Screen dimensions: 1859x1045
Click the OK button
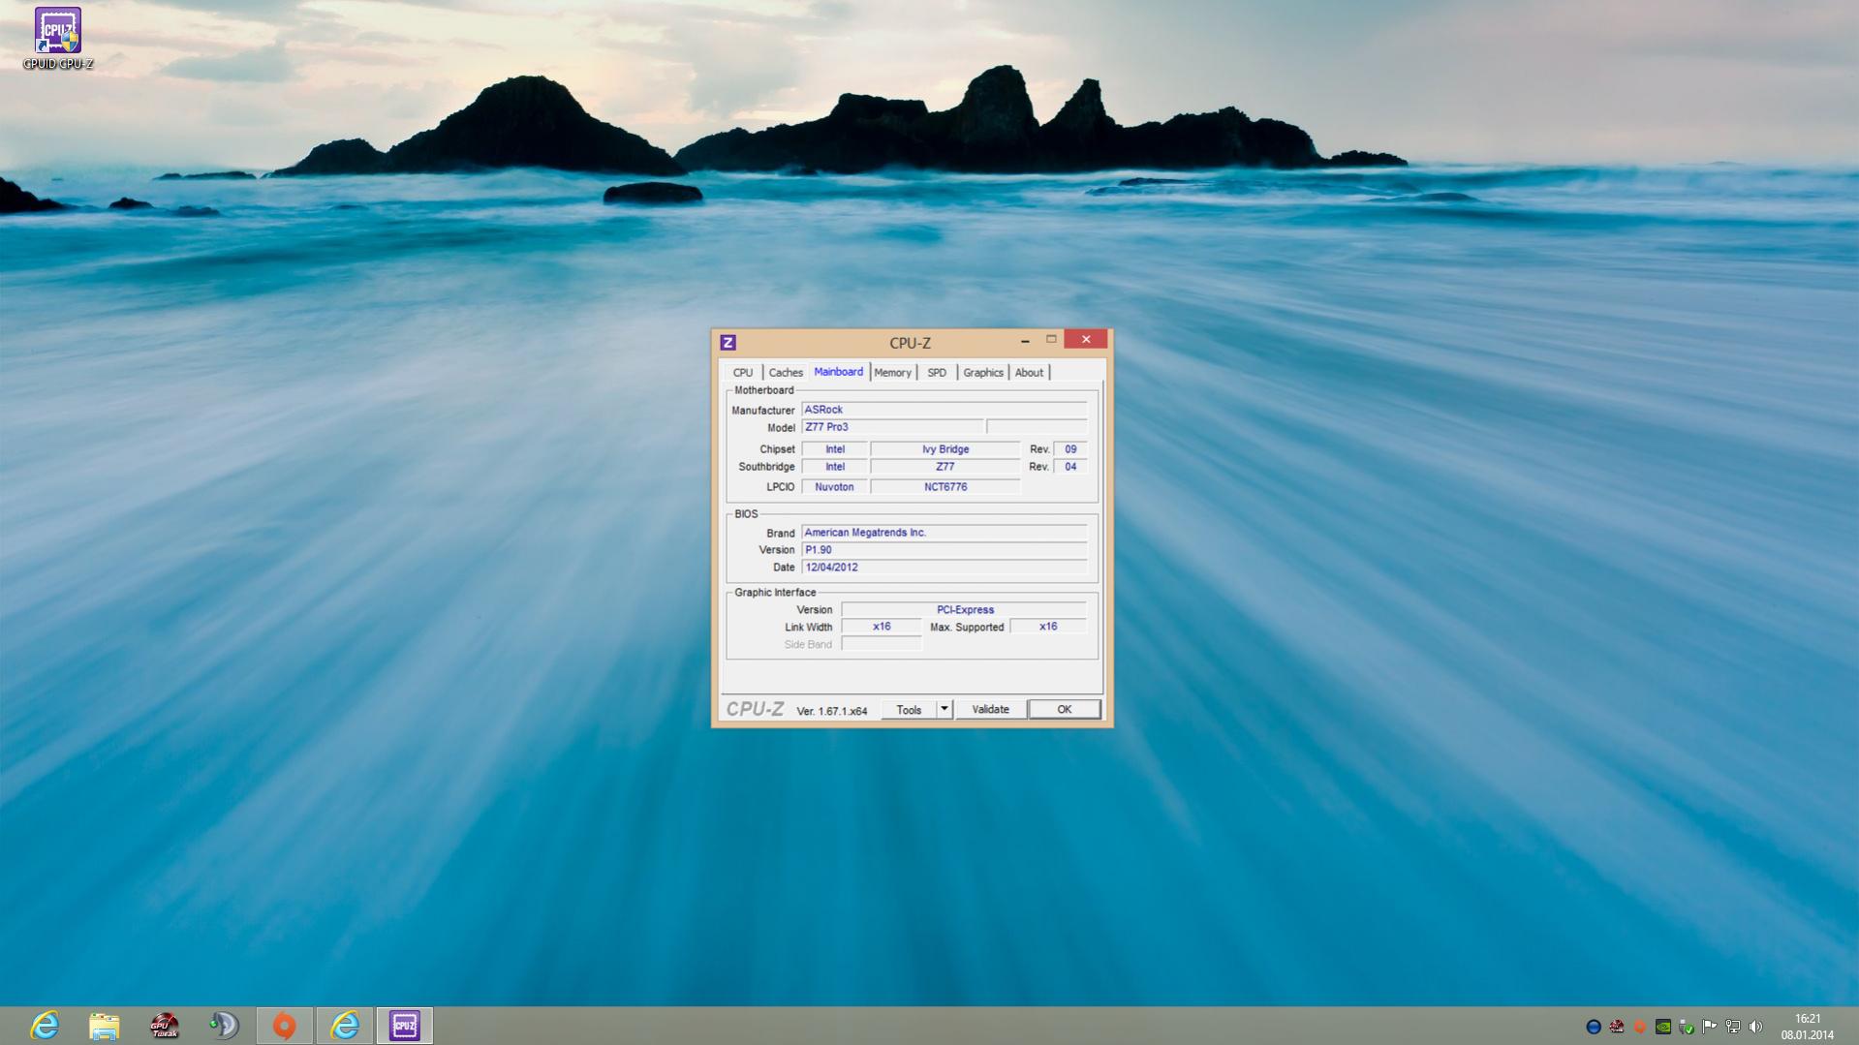[1064, 710]
